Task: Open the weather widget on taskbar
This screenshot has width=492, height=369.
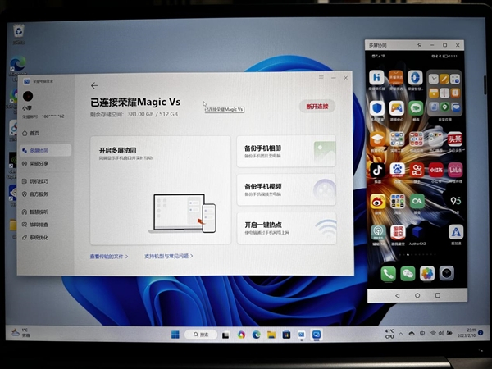Action: tap(20, 333)
